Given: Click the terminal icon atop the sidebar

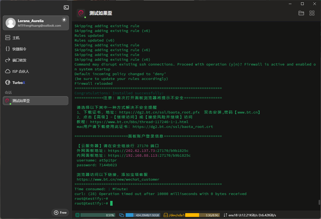Looking at the screenshot, I should pyautogui.click(x=66, y=7).
